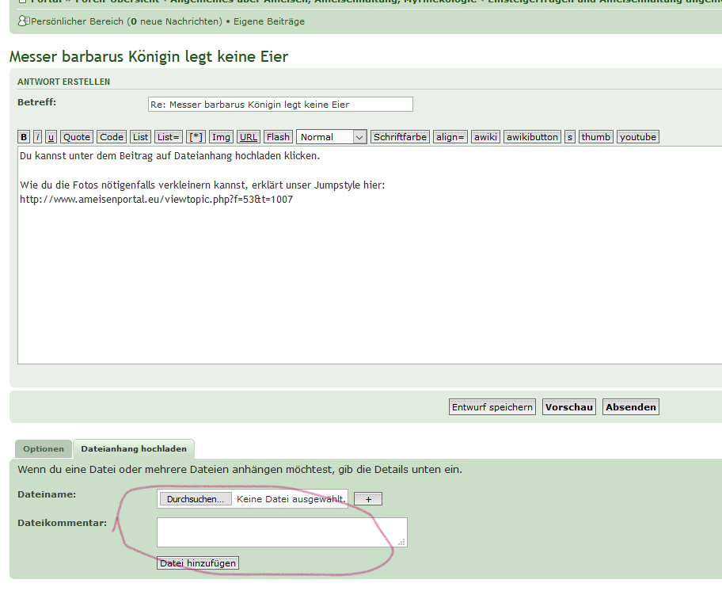Screen dimensions: 722x591
Task: Open the font size Normal dropdown
Action: click(x=331, y=137)
